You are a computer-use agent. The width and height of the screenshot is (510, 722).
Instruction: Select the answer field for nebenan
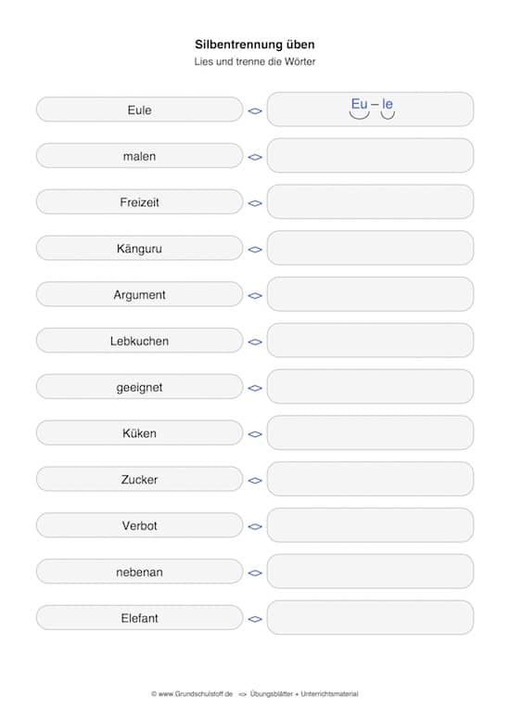coord(370,571)
